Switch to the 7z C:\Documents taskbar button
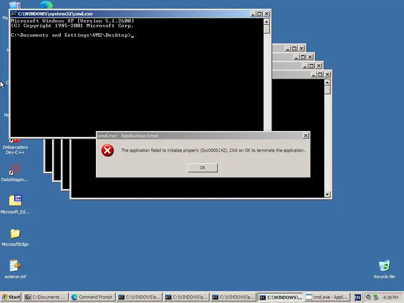Image resolution: width=404 pixels, height=303 pixels. 46,297
